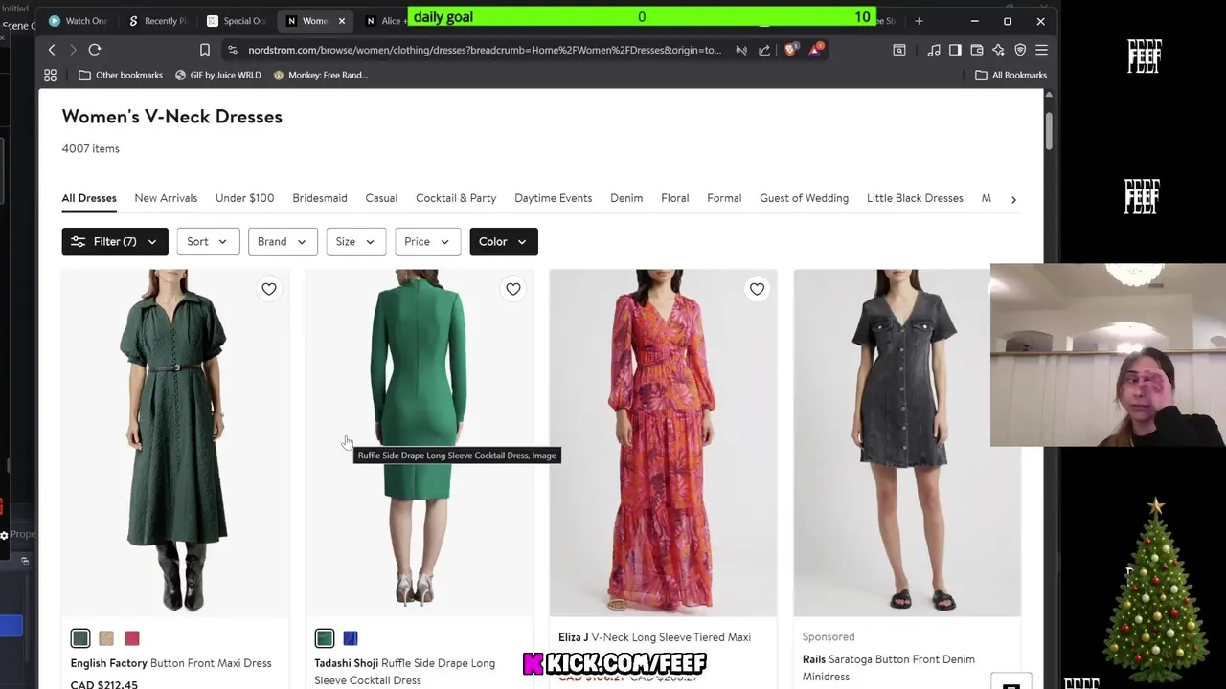Pick blue swatch for Tadashi Shoji dress

click(351, 638)
